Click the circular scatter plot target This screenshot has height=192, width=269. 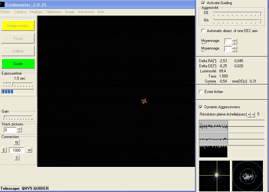coord(248,176)
